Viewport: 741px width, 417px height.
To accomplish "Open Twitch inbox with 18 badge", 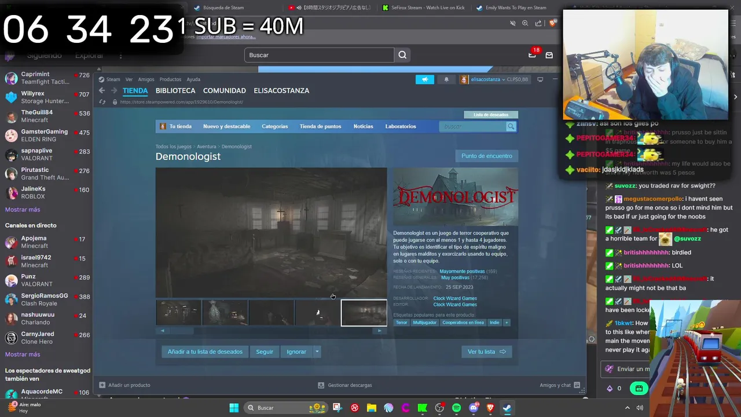I will [533, 54].
